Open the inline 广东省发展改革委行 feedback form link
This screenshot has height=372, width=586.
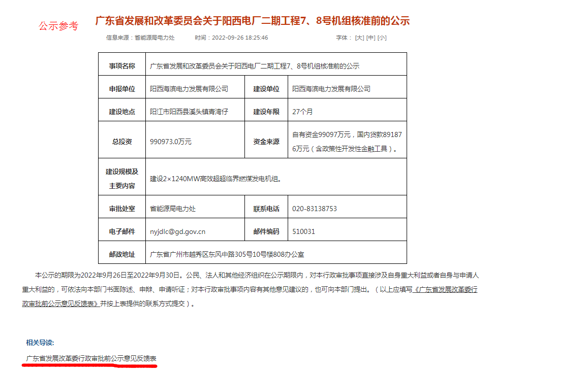tap(445, 290)
